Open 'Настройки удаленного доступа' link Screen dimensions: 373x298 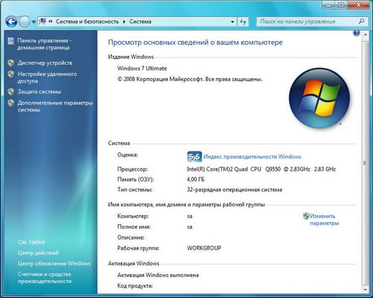click(x=47, y=77)
